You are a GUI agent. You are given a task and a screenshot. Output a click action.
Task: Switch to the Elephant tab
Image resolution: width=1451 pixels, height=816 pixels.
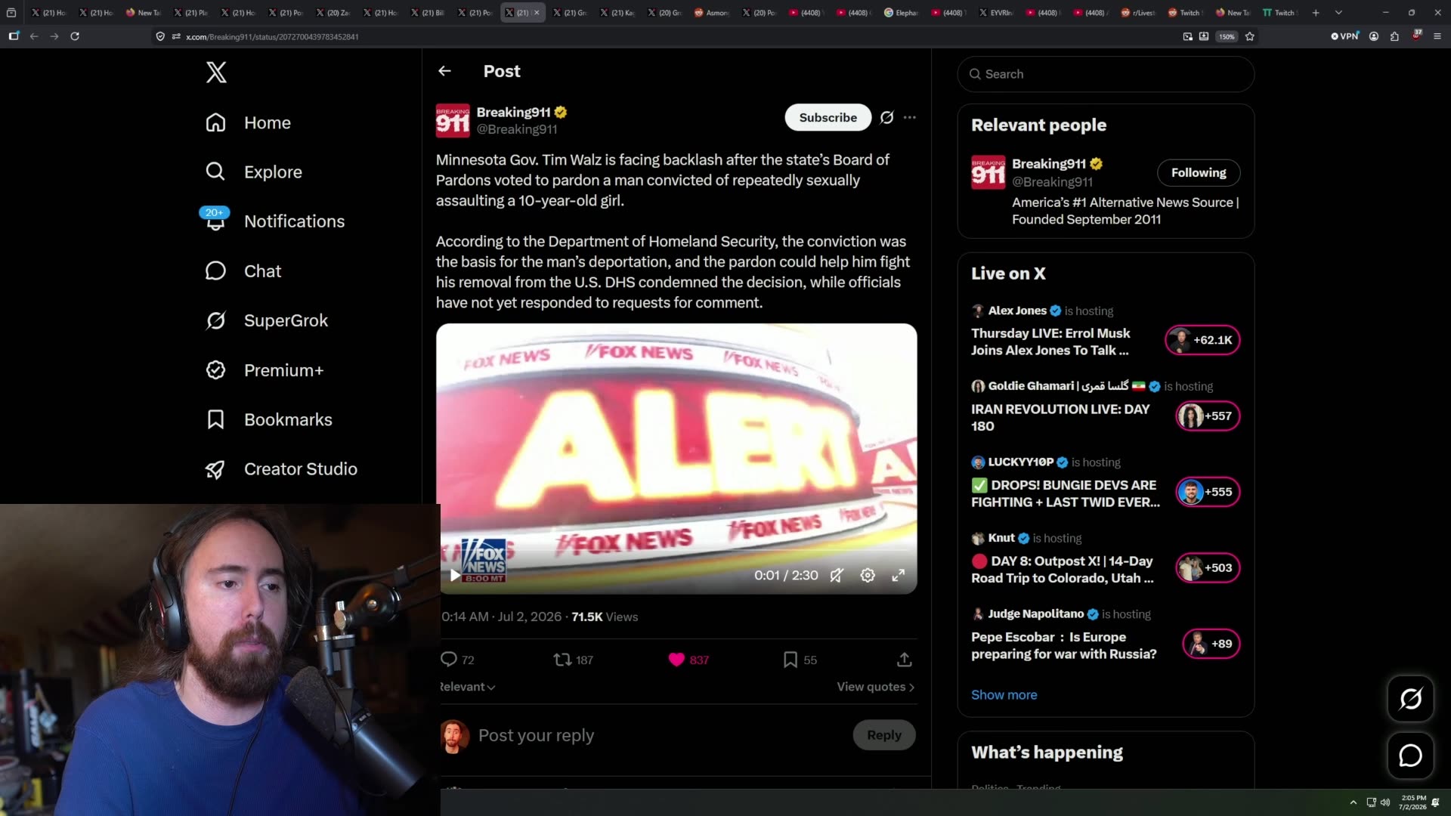(902, 13)
